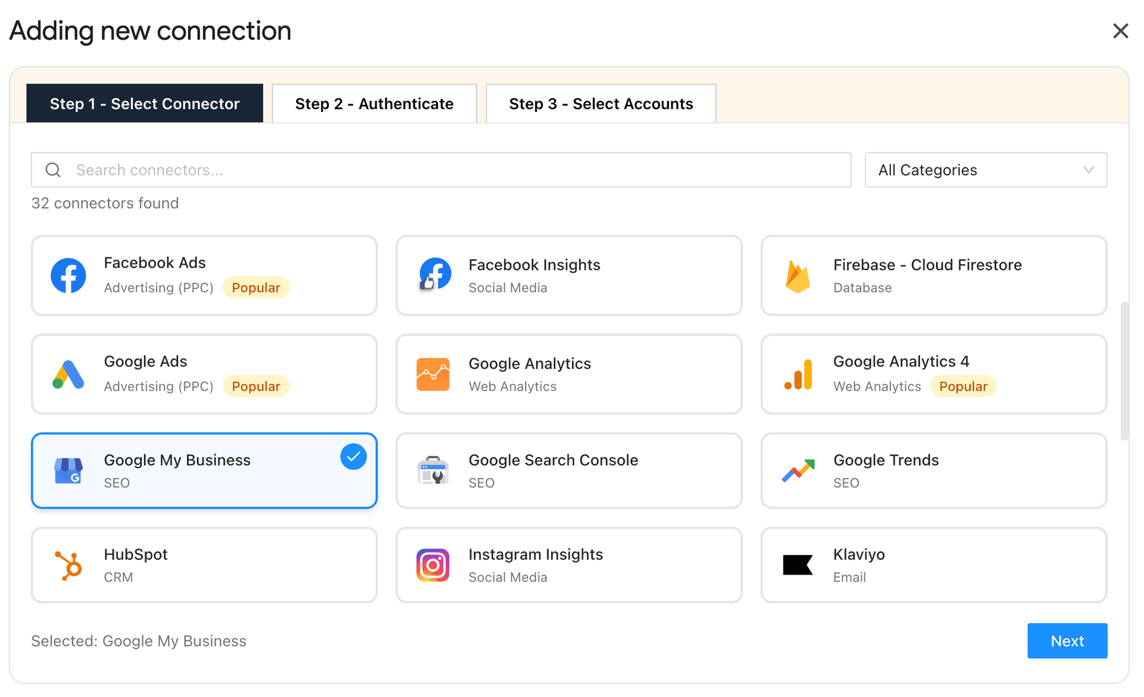
Task: Select the Firebase Cloud Firestore icon
Action: [x=798, y=275]
